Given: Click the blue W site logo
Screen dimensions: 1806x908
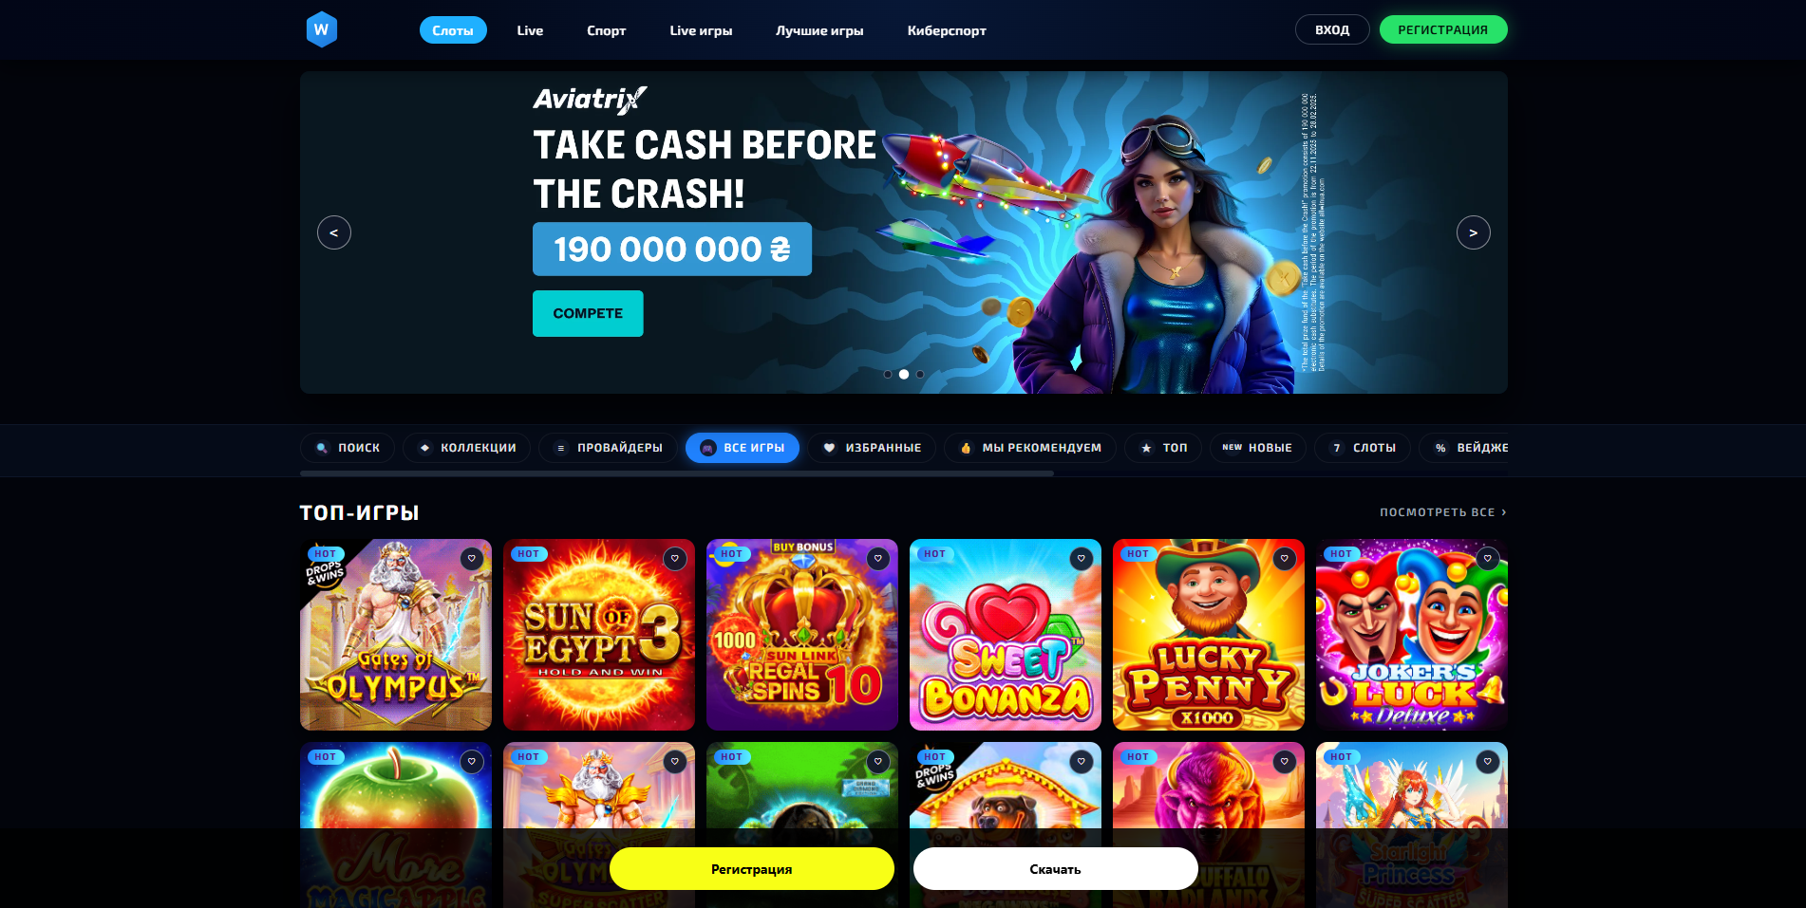Looking at the screenshot, I should (x=322, y=29).
